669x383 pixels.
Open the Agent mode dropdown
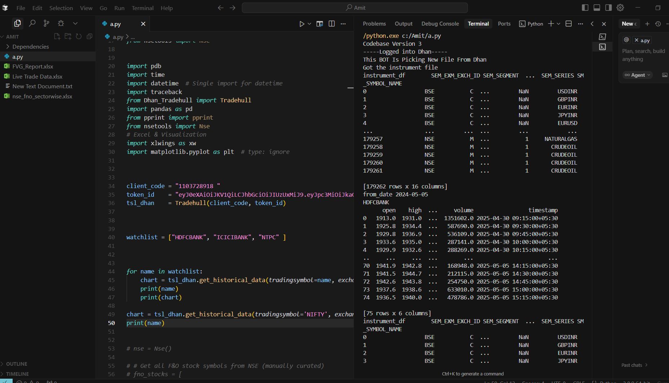638,75
